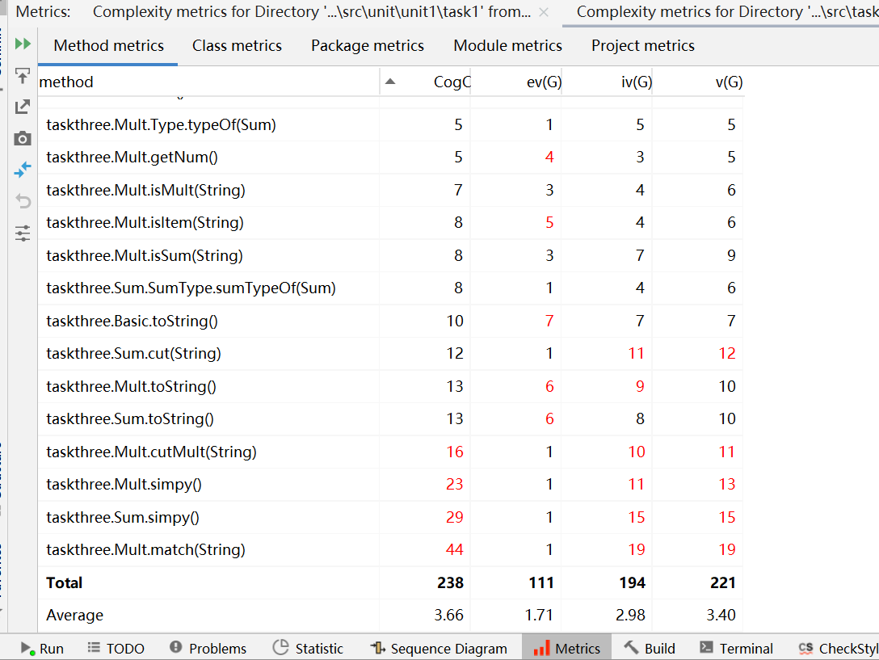This screenshot has height=660, width=879.
Task: Close the first complexity metrics tab
Action: tap(544, 12)
